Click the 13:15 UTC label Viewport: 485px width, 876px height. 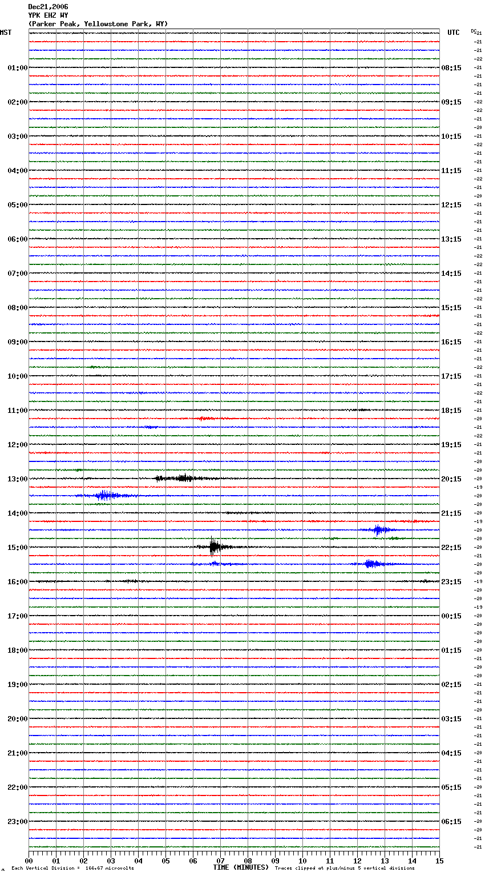(x=451, y=239)
